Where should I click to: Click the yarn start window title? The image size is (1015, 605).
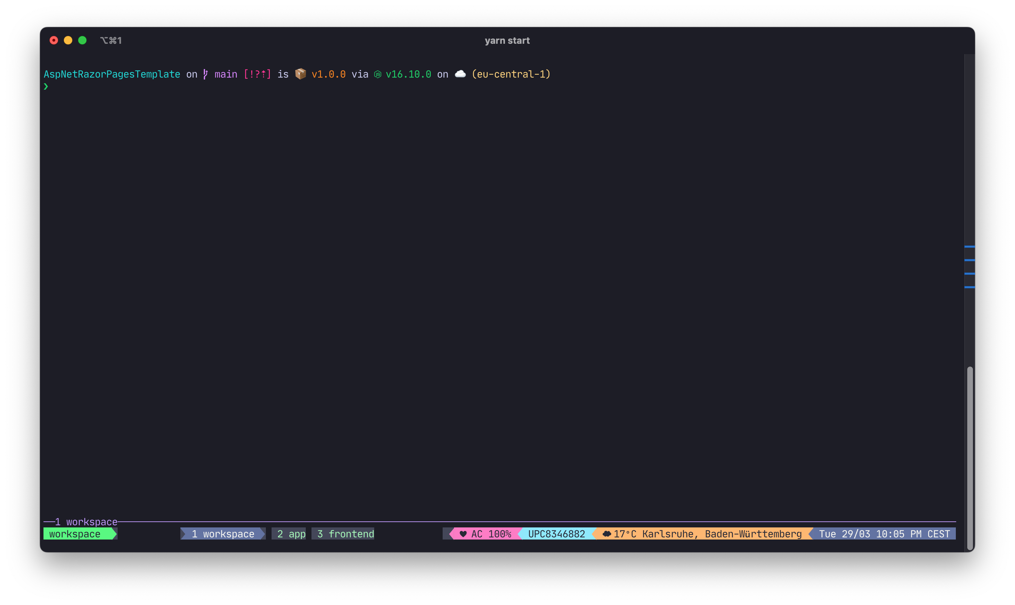pyautogui.click(x=507, y=40)
